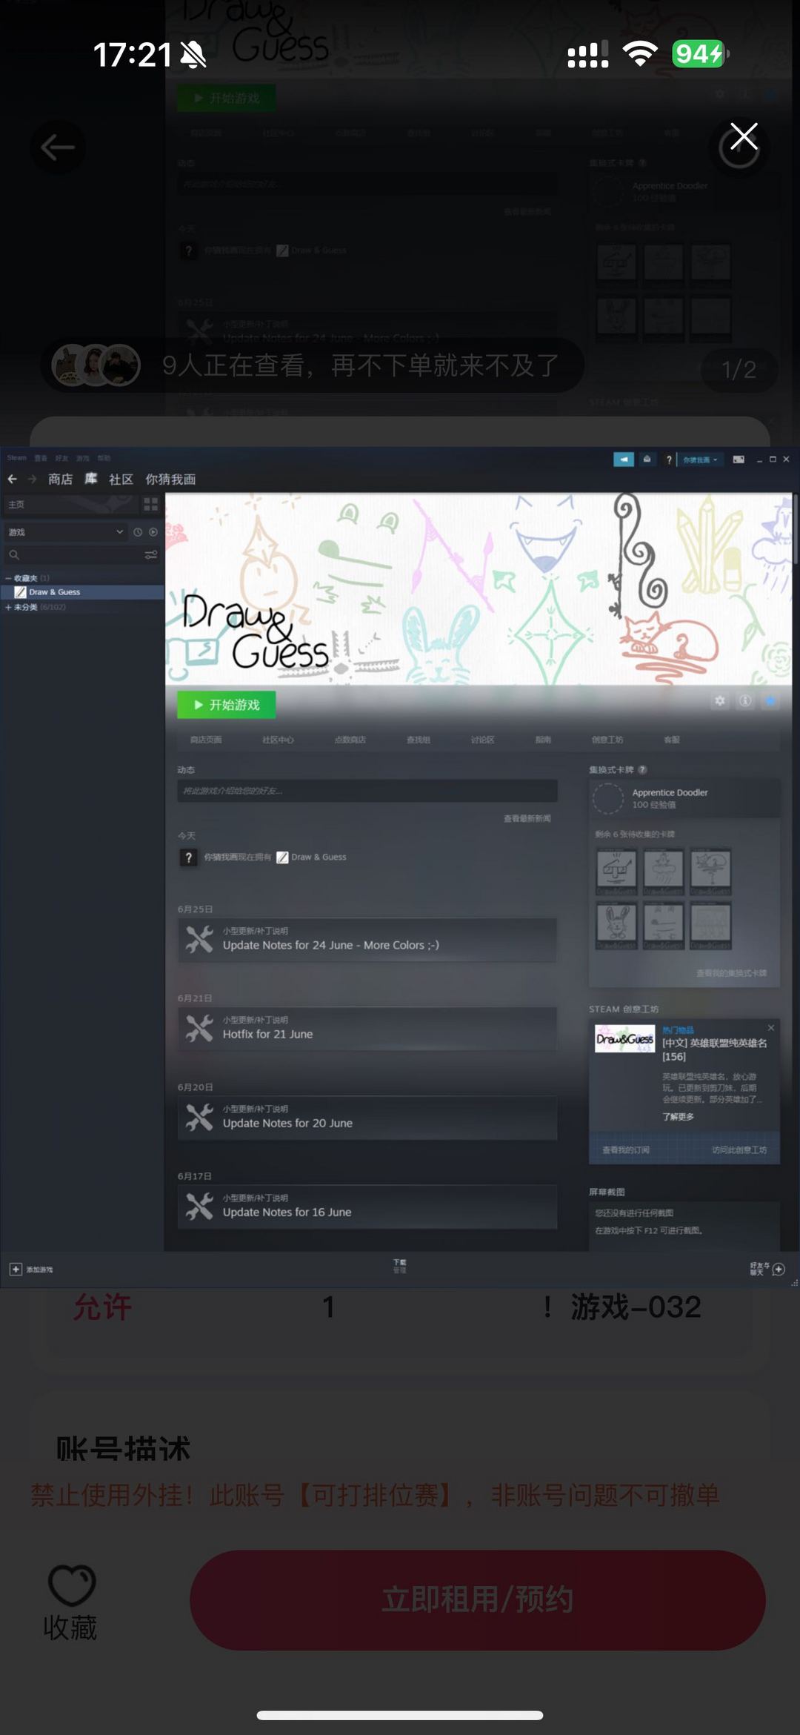The image size is (800, 1735).
Task: Open the 点数商店 link
Action: (350, 740)
